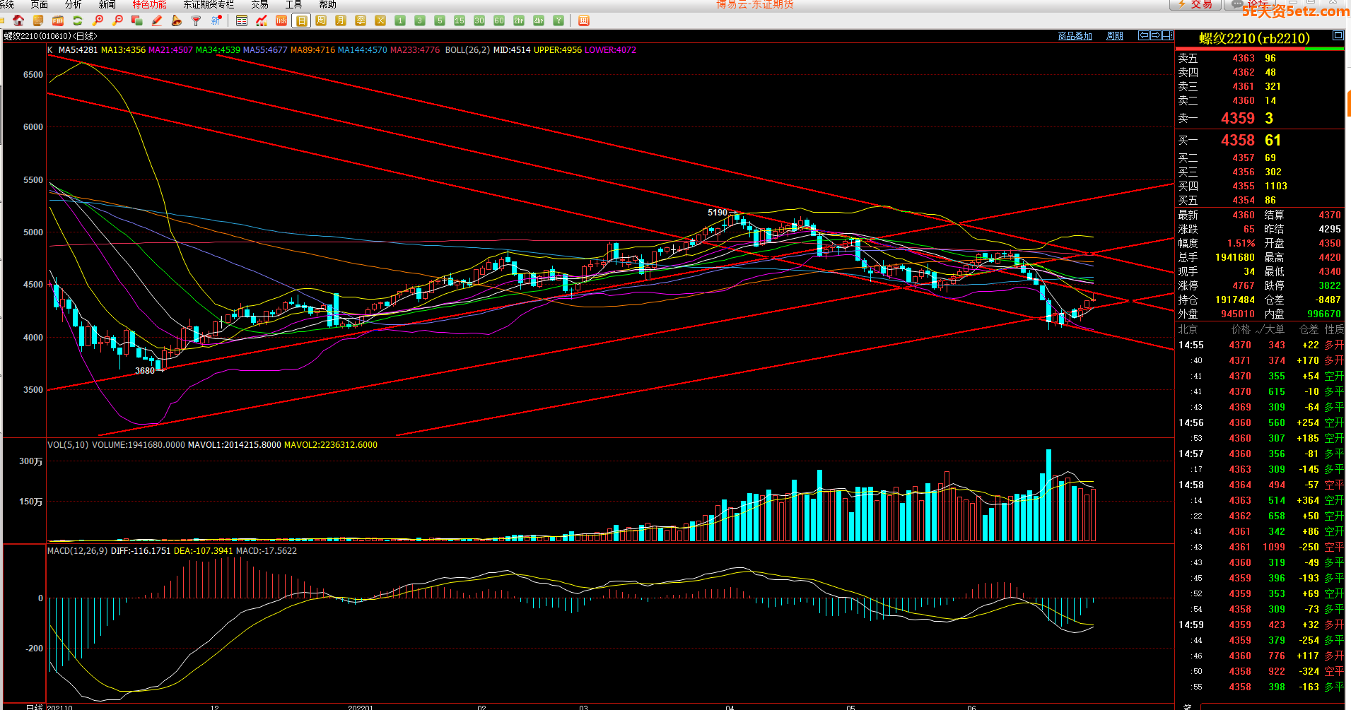Image resolution: width=1351 pixels, height=710 pixels.
Task: Click the 螺纹2210 quote panel maximize box
Action: click(x=1338, y=35)
